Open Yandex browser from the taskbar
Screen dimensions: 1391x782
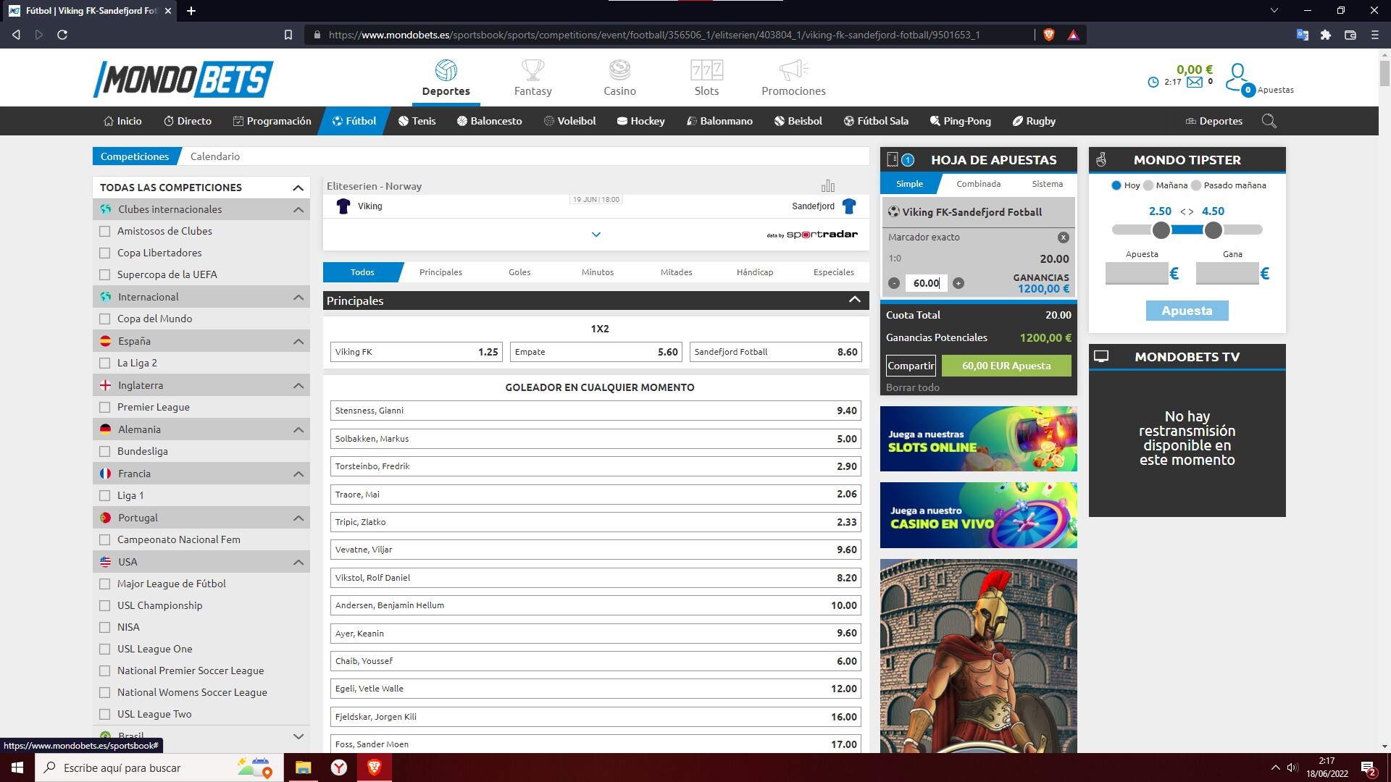pyautogui.click(x=339, y=768)
